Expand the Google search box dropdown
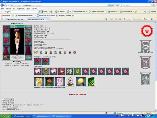157x118 pixels. (x=39, y=12)
